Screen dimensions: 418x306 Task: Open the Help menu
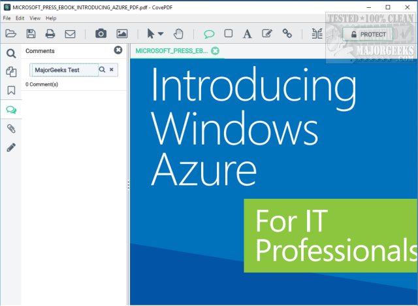point(51,18)
